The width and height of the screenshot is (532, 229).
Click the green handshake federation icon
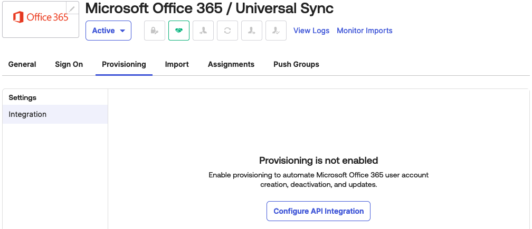tap(179, 31)
